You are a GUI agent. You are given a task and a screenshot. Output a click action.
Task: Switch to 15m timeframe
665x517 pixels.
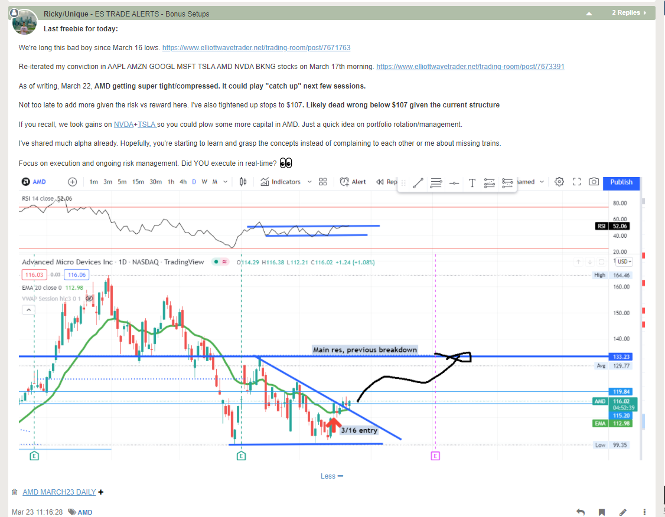(138, 182)
